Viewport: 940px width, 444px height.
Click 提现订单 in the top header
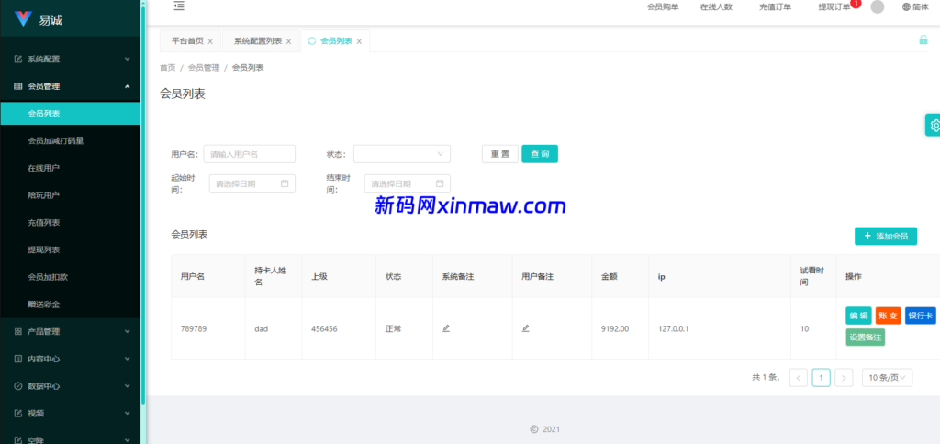pos(834,7)
